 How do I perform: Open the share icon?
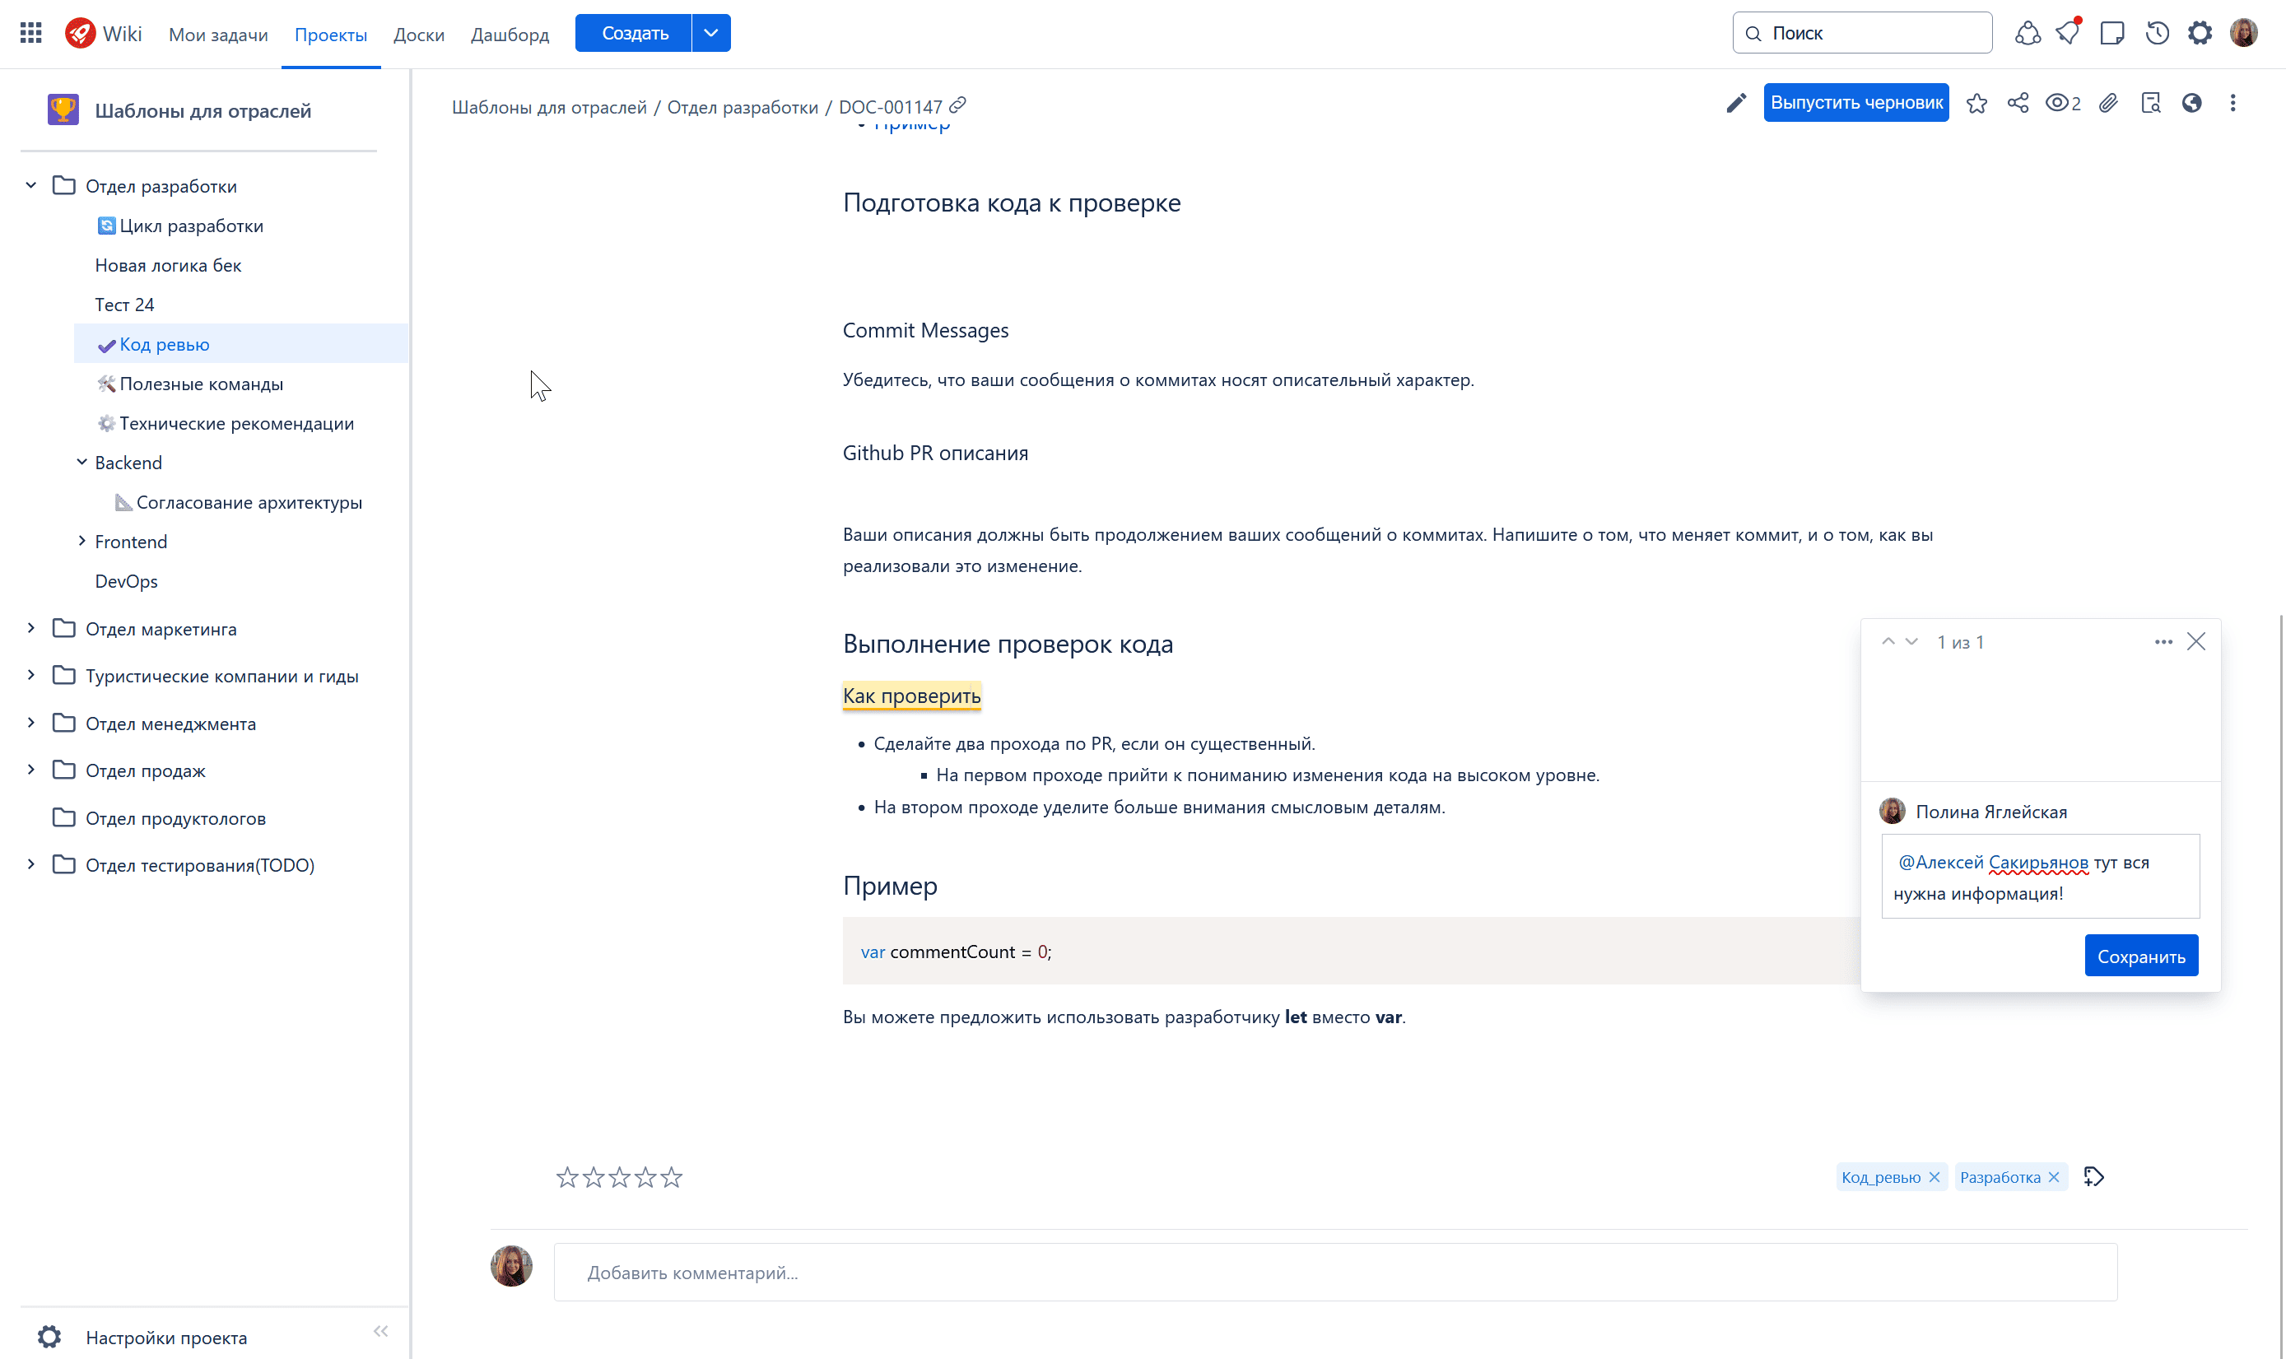click(x=2018, y=103)
